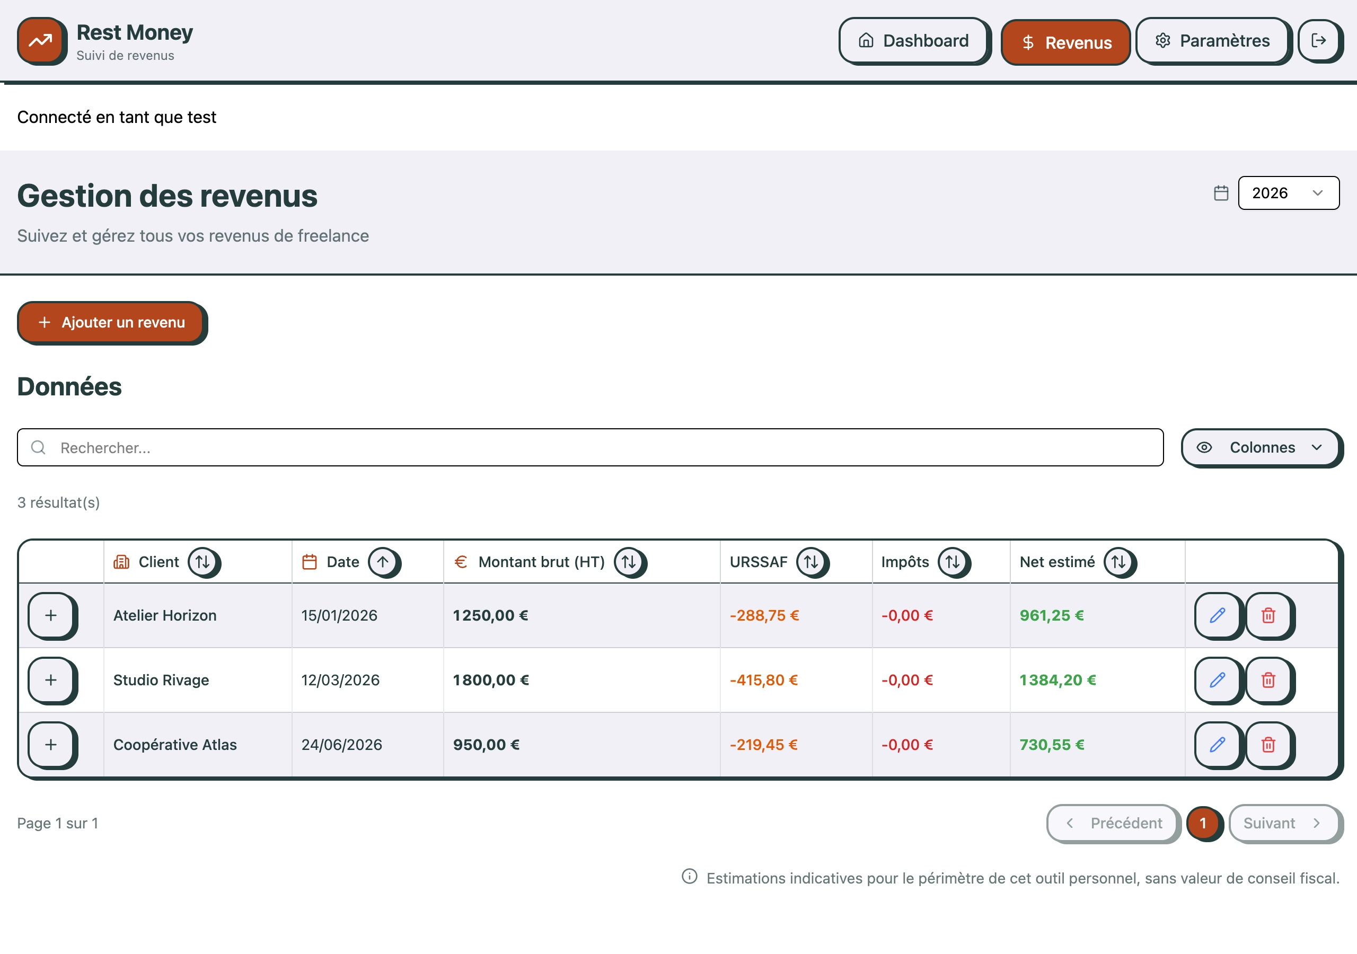Sort table by Client column
1357x954 pixels.
click(x=202, y=561)
